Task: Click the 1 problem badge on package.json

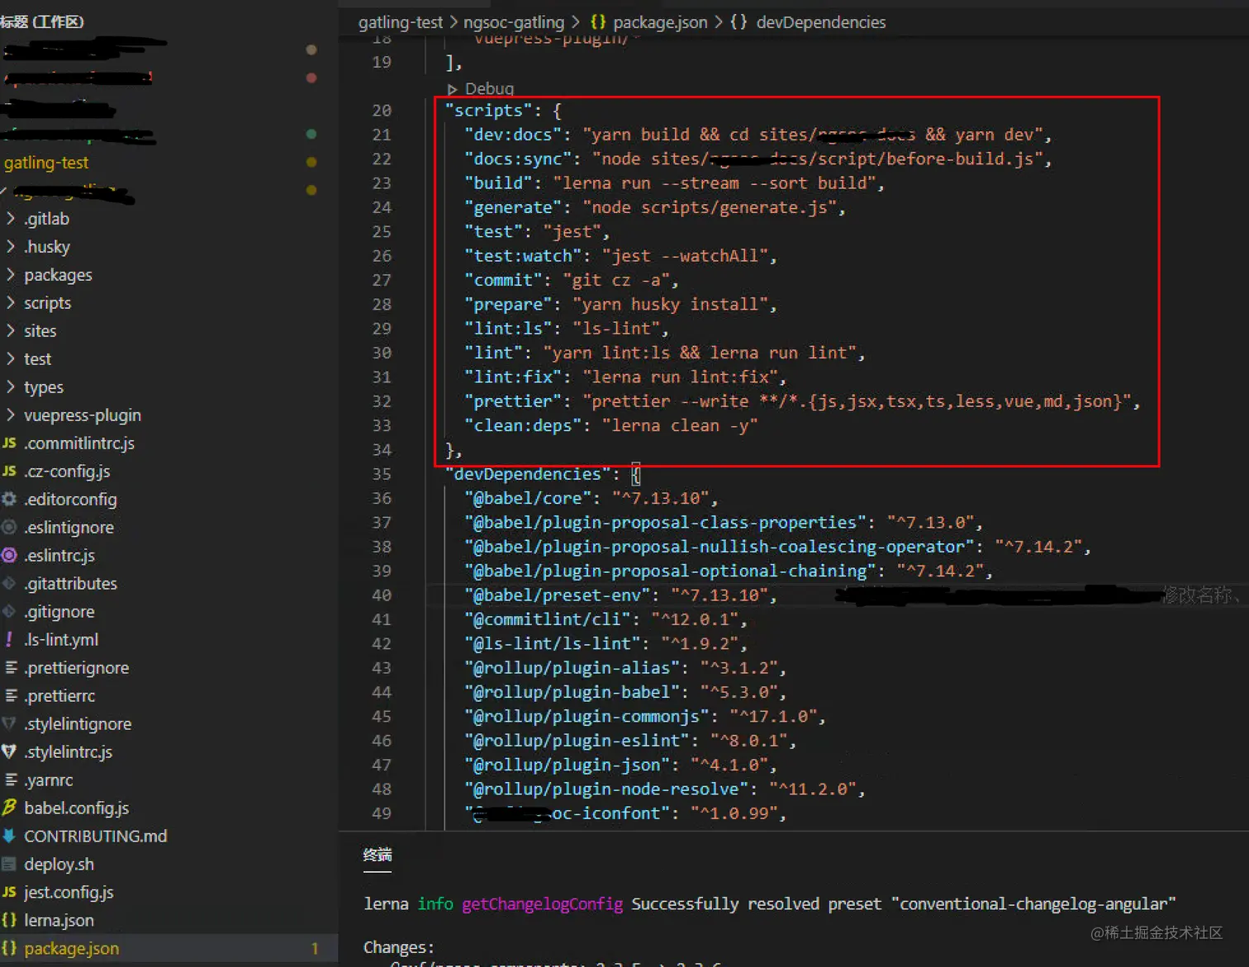Action: tap(315, 949)
